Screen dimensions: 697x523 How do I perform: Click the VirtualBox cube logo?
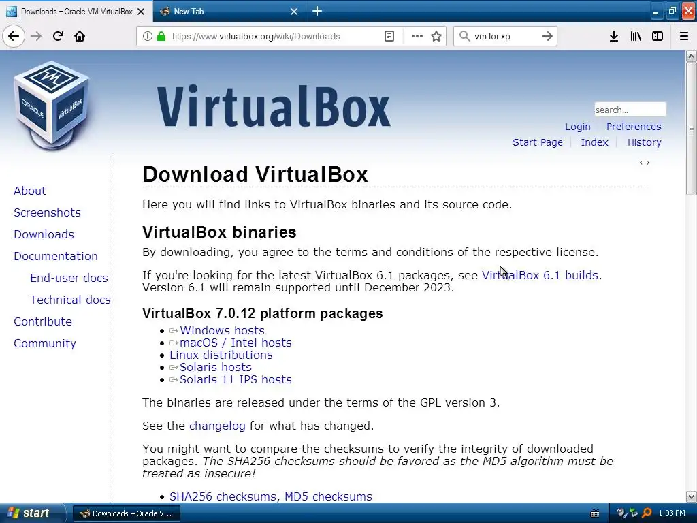tap(52, 106)
